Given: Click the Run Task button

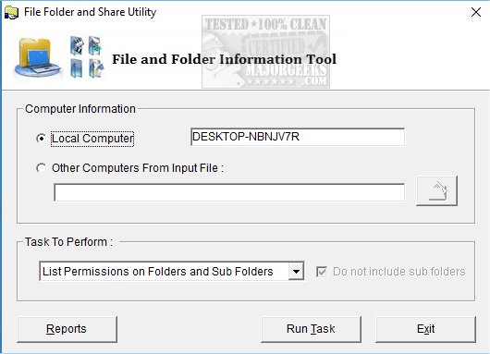Looking at the screenshot, I should [311, 329].
